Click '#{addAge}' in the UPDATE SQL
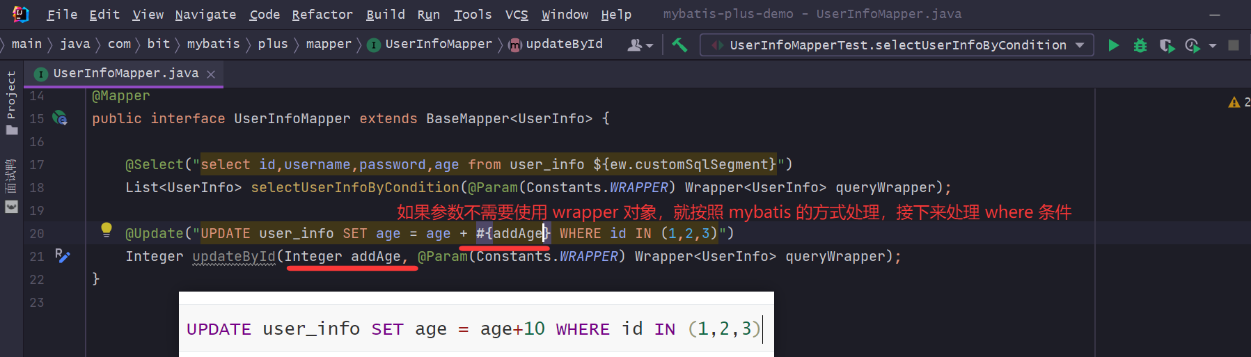The height and width of the screenshot is (357, 1251). click(x=514, y=233)
